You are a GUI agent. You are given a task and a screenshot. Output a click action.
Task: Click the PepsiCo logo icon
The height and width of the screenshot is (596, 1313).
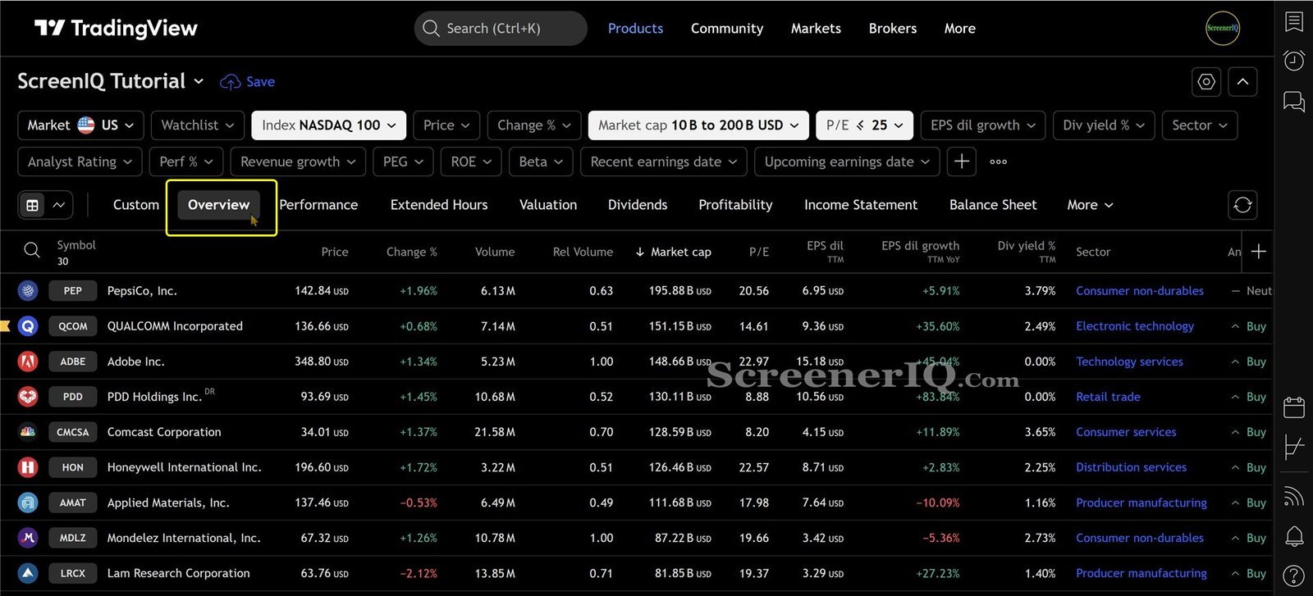pos(28,291)
